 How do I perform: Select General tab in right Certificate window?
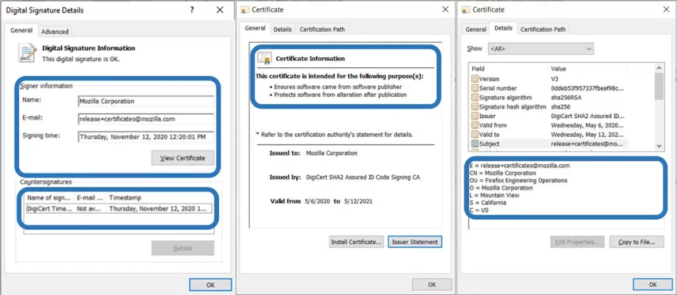[x=476, y=29]
